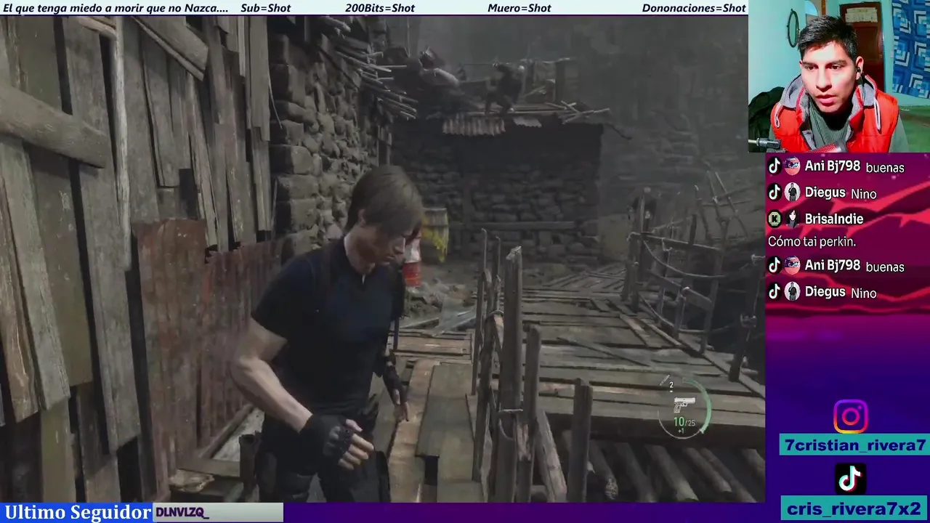Click the Kick platform icon beside BrisaIndie
This screenshot has width=930, height=523.
tap(775, 219)
